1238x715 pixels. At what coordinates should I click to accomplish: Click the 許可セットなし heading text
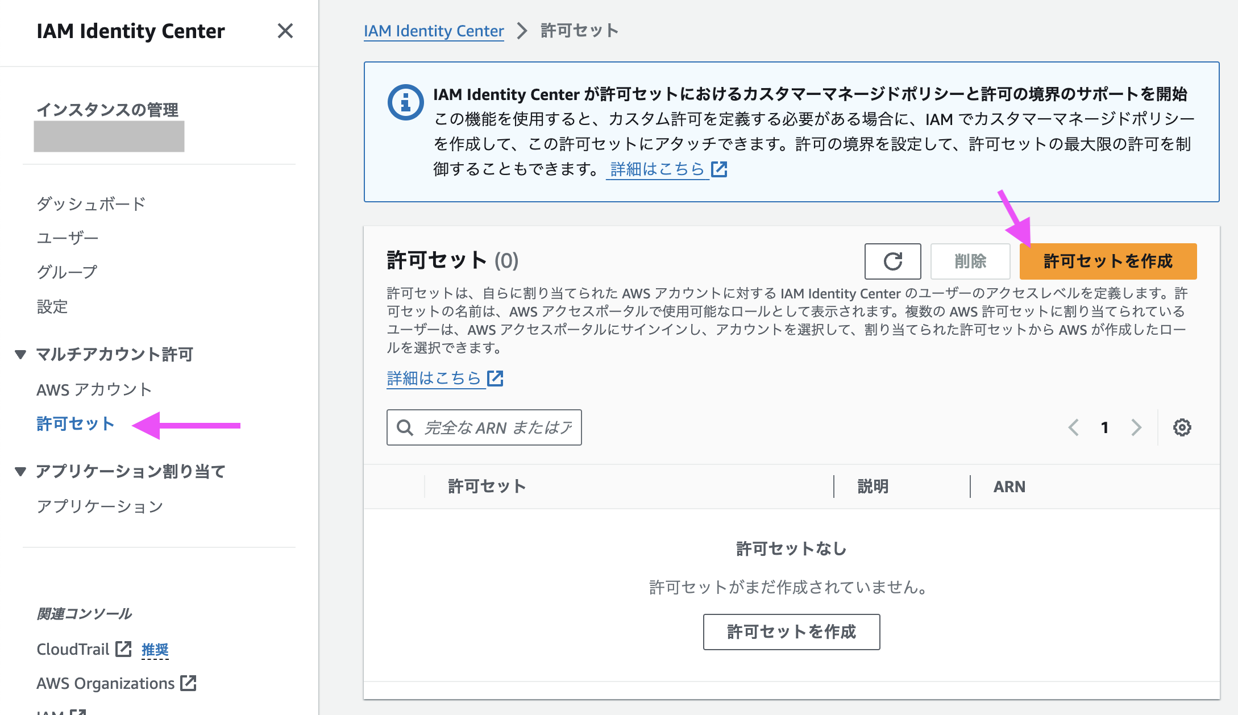[791, 549]
